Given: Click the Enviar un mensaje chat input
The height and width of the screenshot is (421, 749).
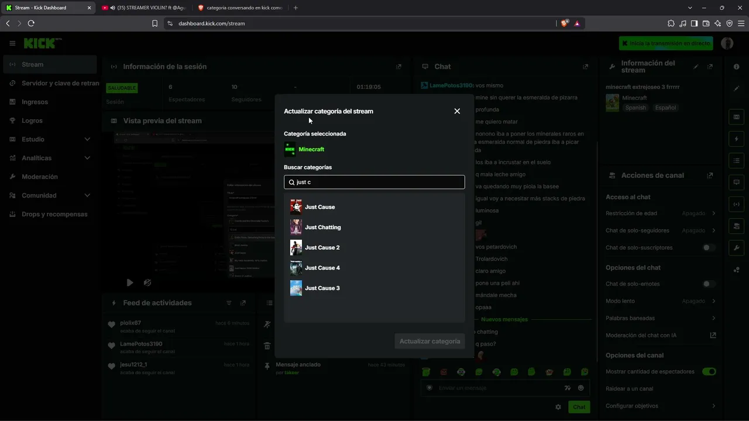Looking at the screenshot, I should coord(505,388).
